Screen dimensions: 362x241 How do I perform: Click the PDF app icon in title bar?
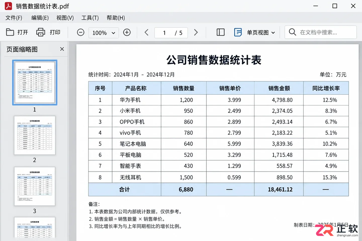(8, 6)
